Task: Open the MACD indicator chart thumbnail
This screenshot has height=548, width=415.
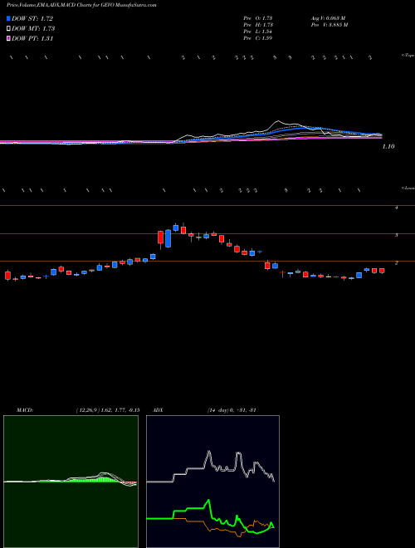Action: [x=71, y=482]
